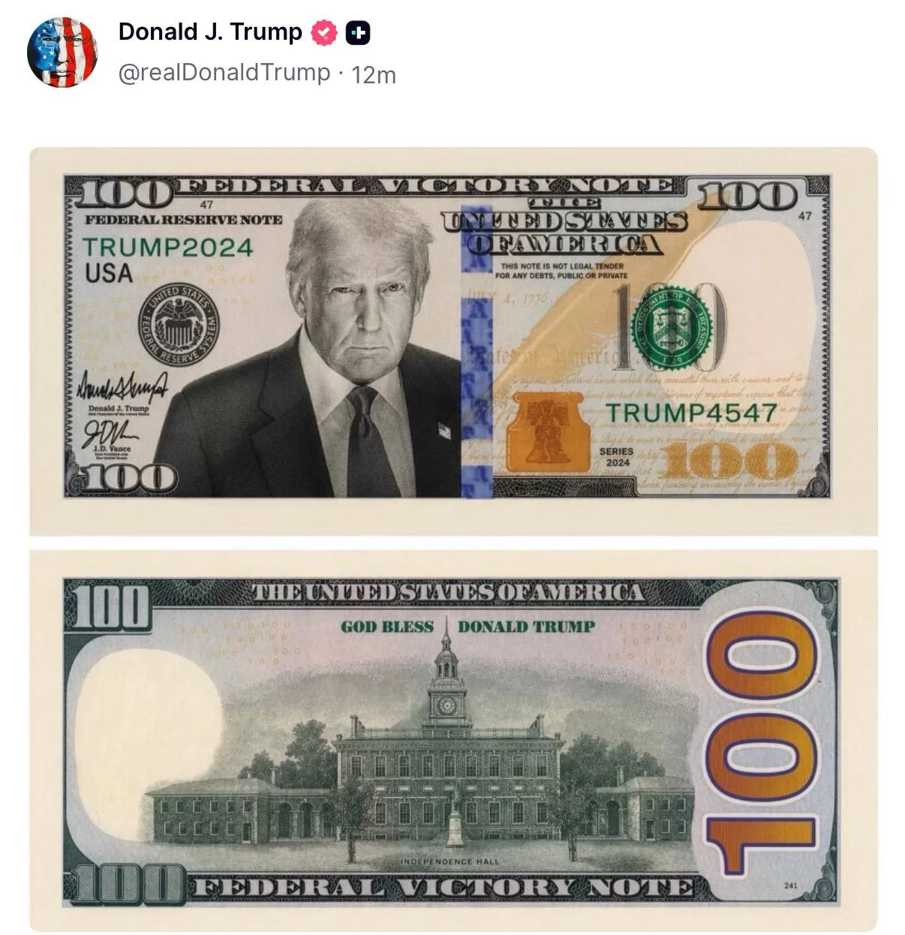Click the black plus badge beside the name
Screen dimensions: 905x935
[x=358, y=32]
